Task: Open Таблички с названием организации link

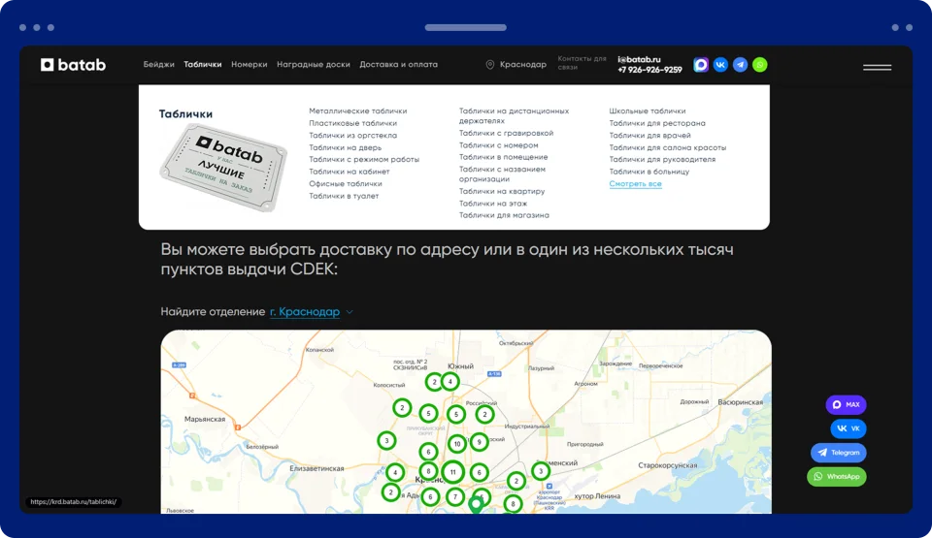Action: [502, 174]
